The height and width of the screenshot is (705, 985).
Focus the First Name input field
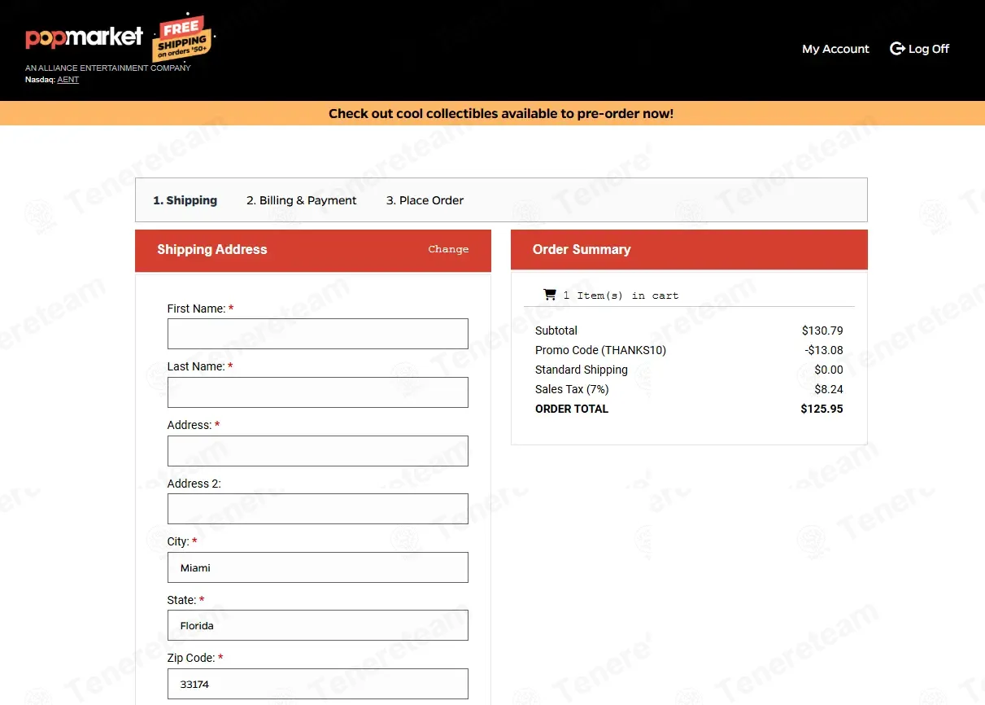pyautogui.click(x=318, y=334)
